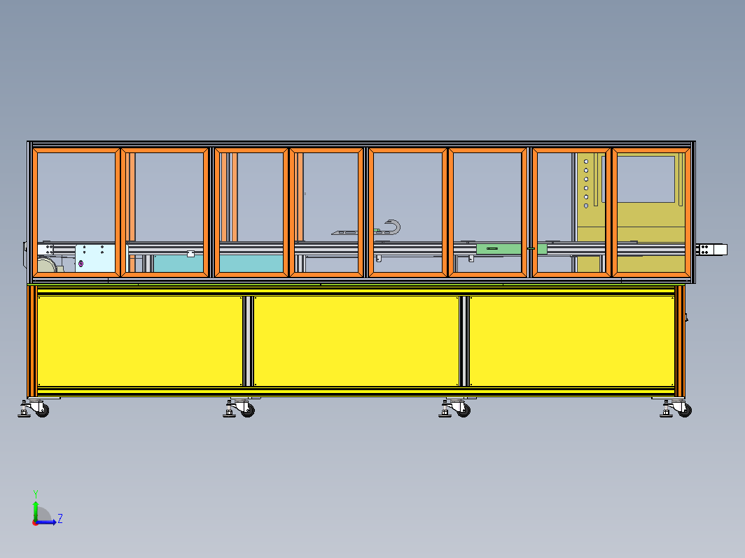This screenshot has height=558, width=745.
Task: Select the left yellow lower cabinet panel
Action: click(140, 341)
